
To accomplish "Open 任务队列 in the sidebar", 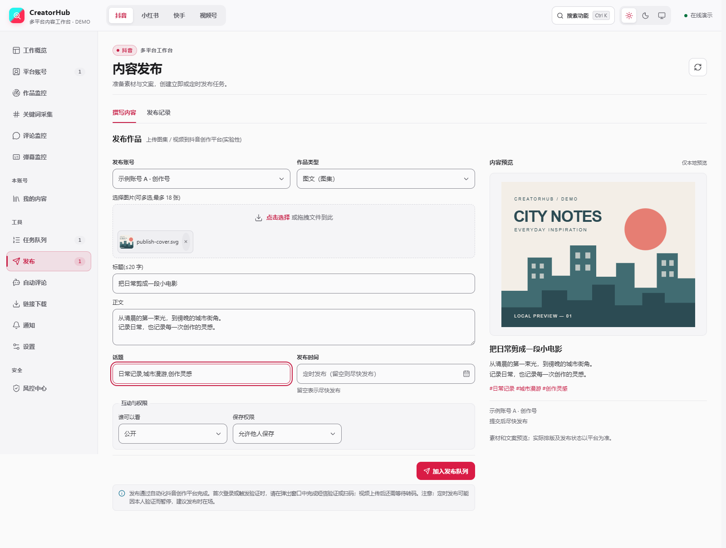I will [49, 240].
